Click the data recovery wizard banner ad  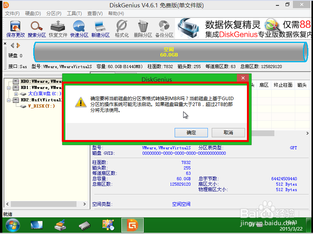[x=243, y=29]
